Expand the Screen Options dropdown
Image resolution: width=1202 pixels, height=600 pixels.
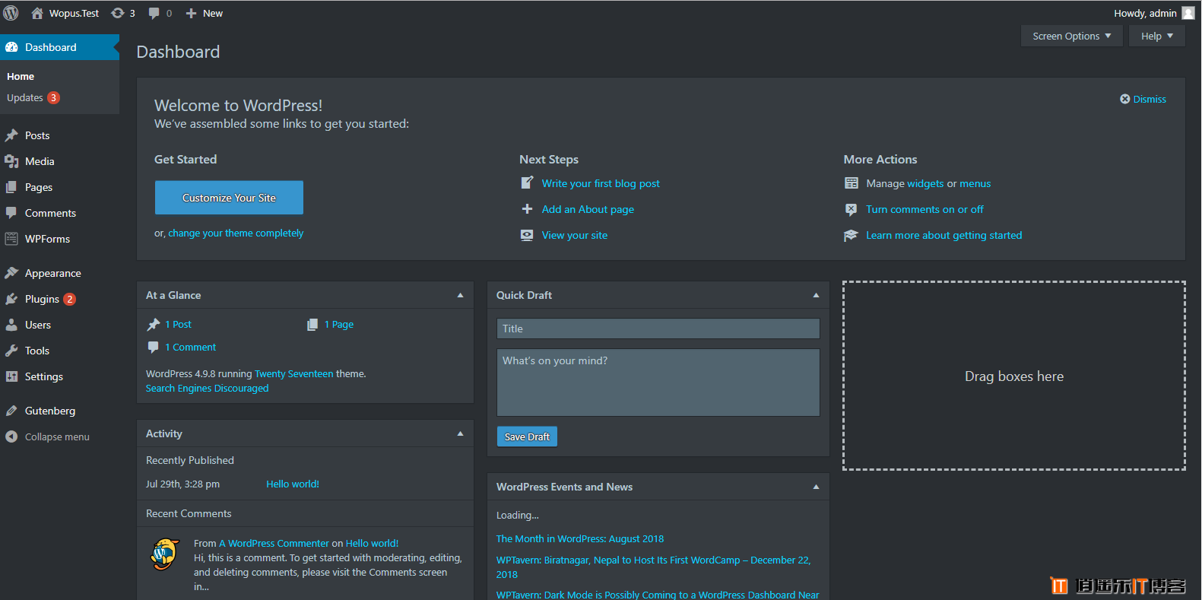pyautogui.click(x=1072, y=36)
